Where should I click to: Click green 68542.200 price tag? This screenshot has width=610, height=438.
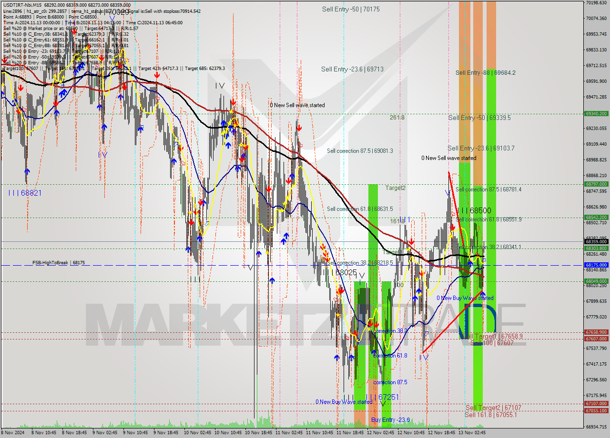[596, 217]
